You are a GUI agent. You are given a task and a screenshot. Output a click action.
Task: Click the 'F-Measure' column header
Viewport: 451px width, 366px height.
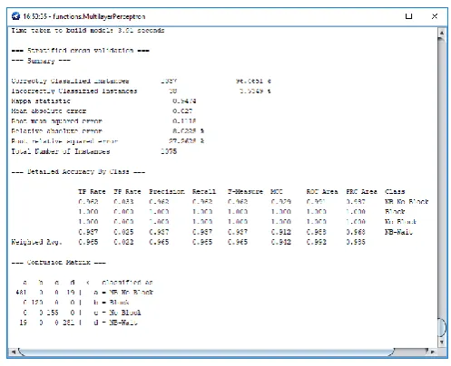(x=245, y=191)
